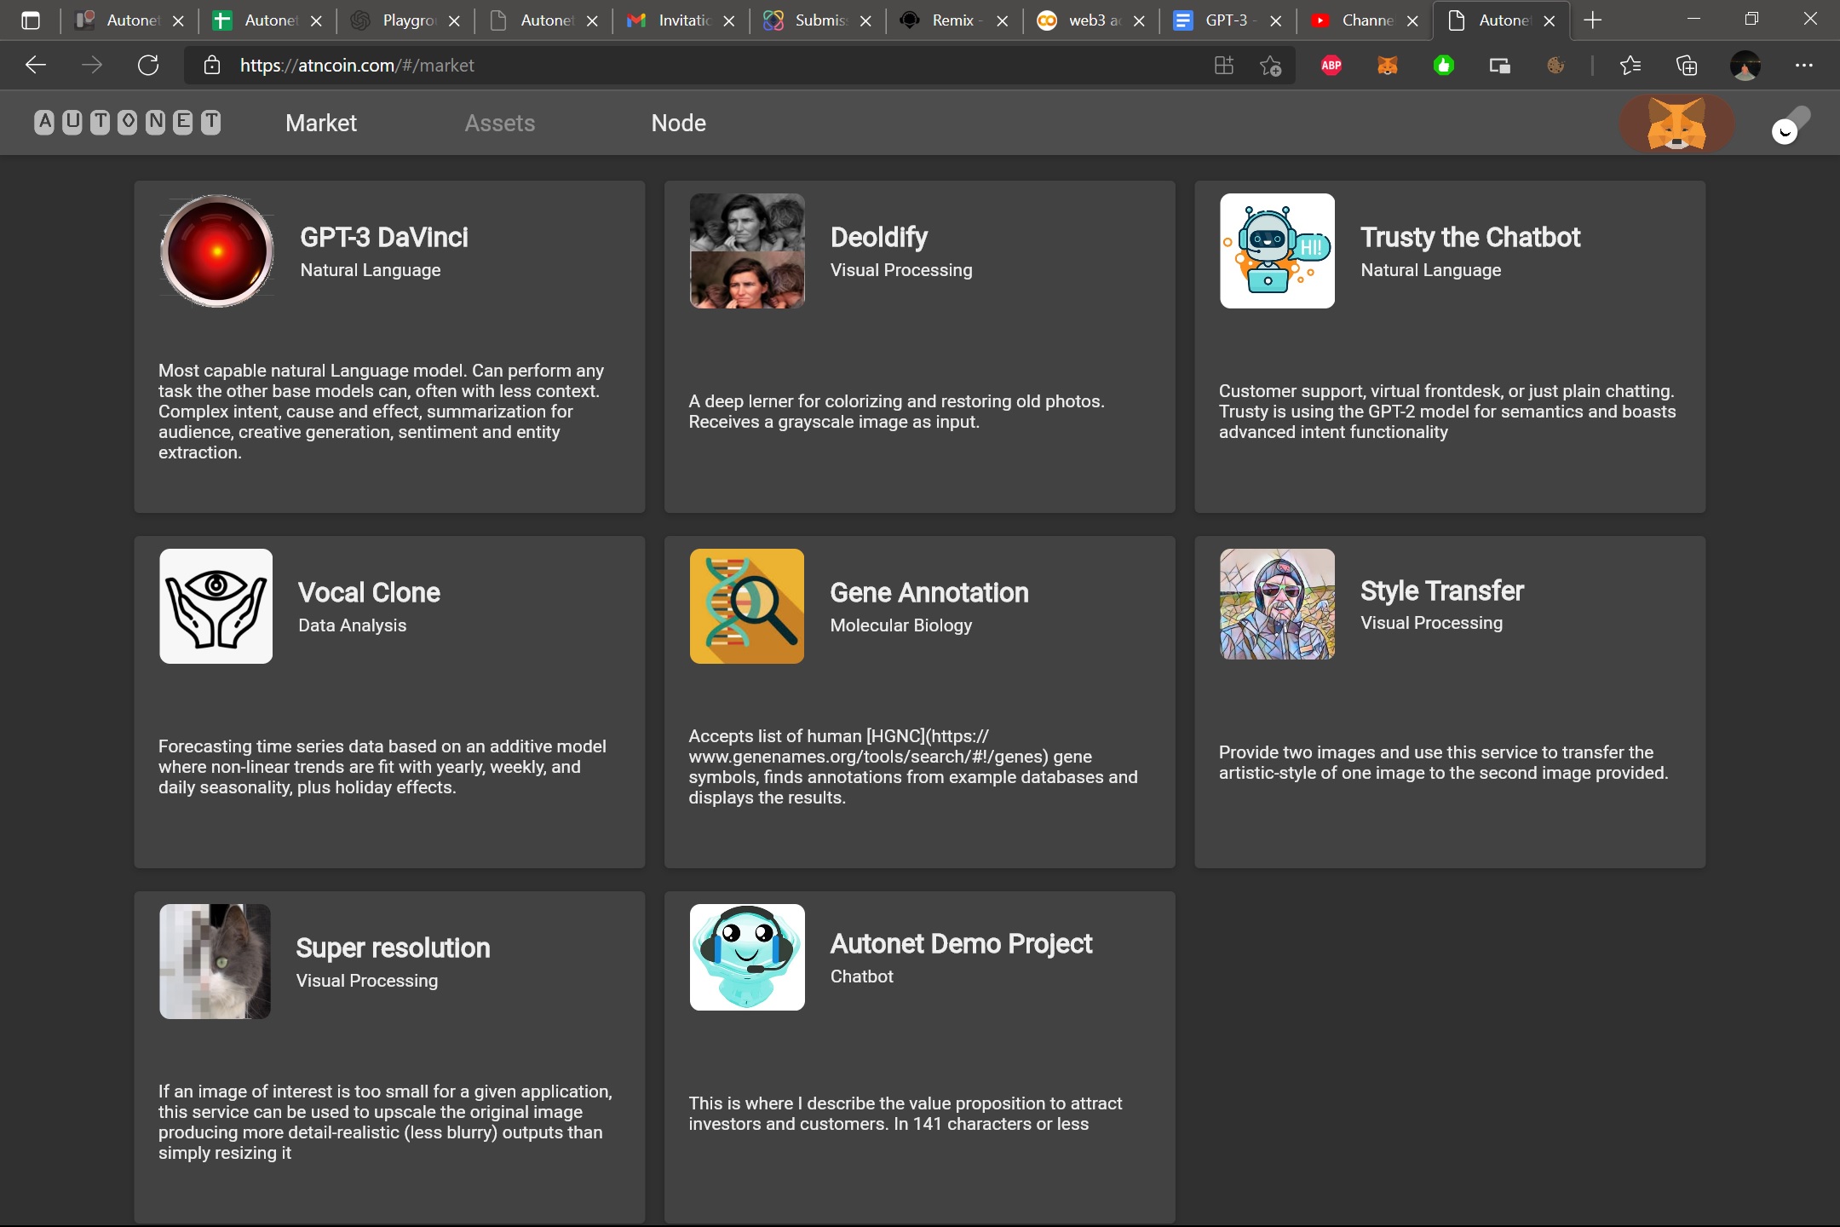Click Gene Annotation description text
1840x1227 pixels.
click(913, 767)
